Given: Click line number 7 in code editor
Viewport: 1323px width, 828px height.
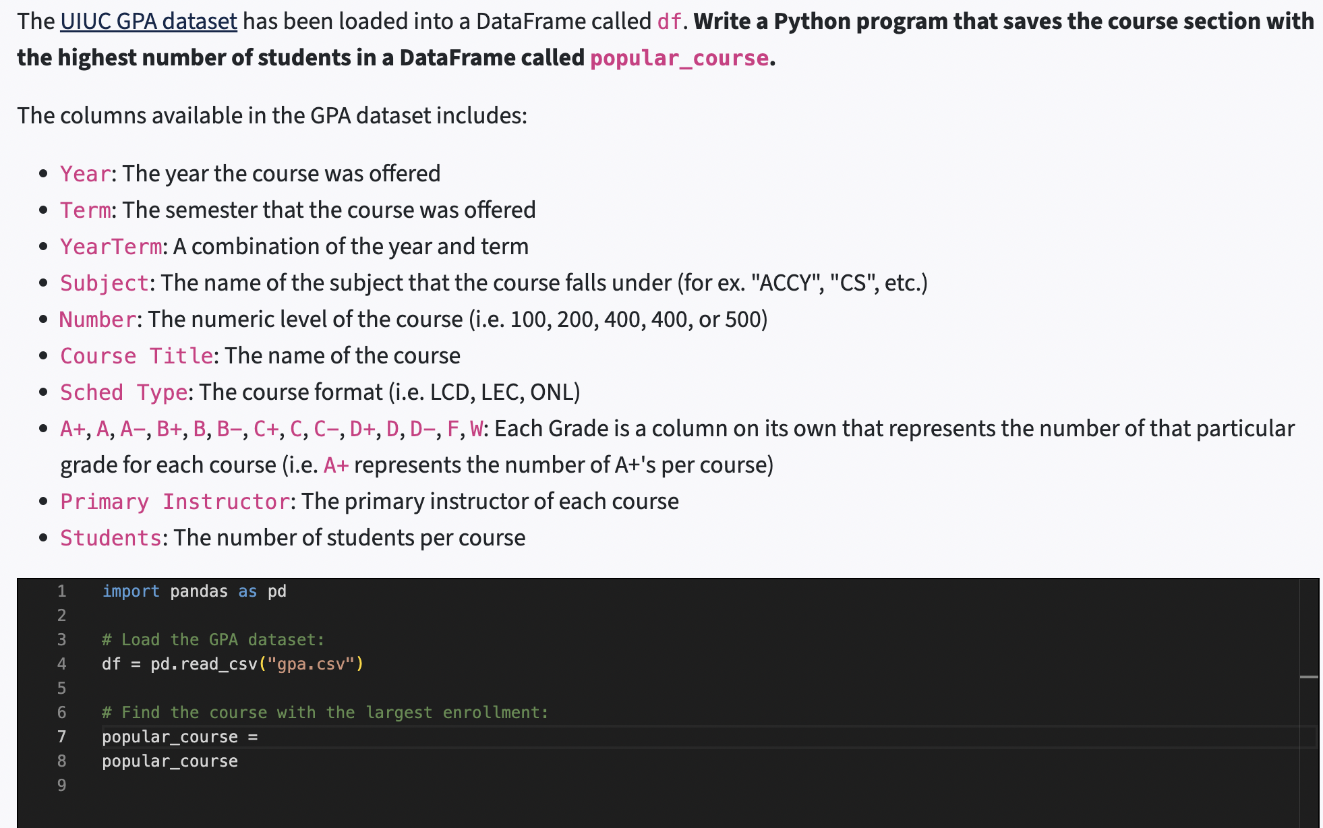Looking at the screenshot, I should [x=61, y=736].
